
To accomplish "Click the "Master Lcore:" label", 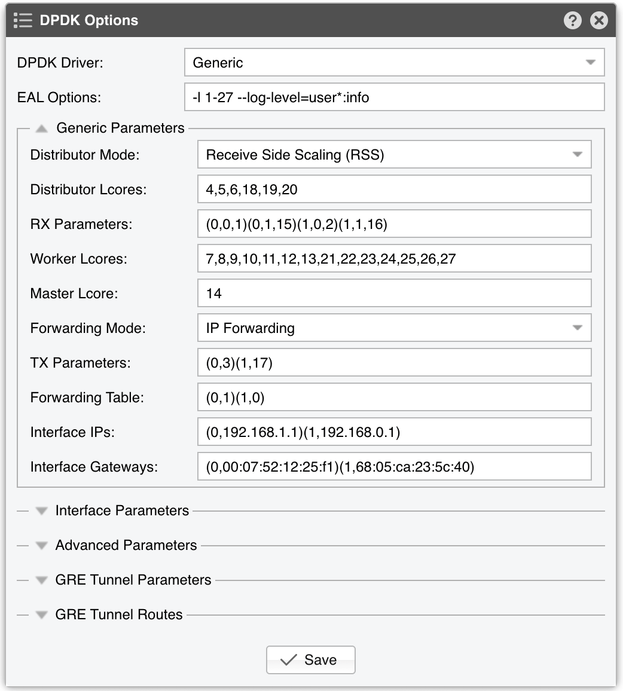I will tap(74, 293).
